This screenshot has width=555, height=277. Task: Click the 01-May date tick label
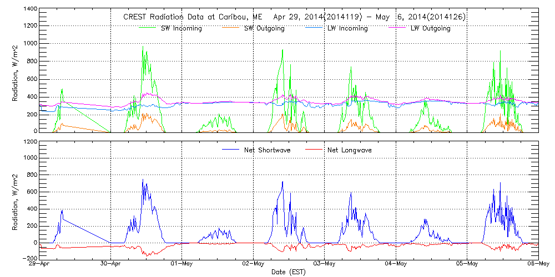[x=182, y=264]
